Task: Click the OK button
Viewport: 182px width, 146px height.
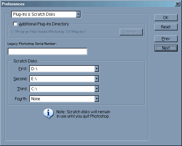Action: 166,18
